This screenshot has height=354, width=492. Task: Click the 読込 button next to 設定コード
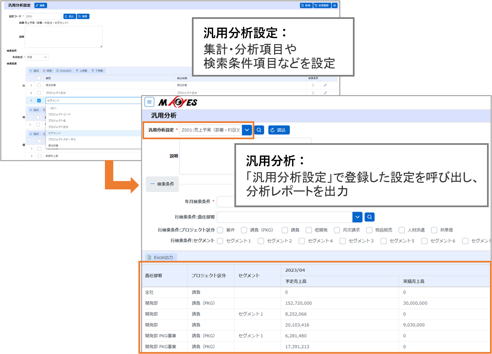coord(69,16)
